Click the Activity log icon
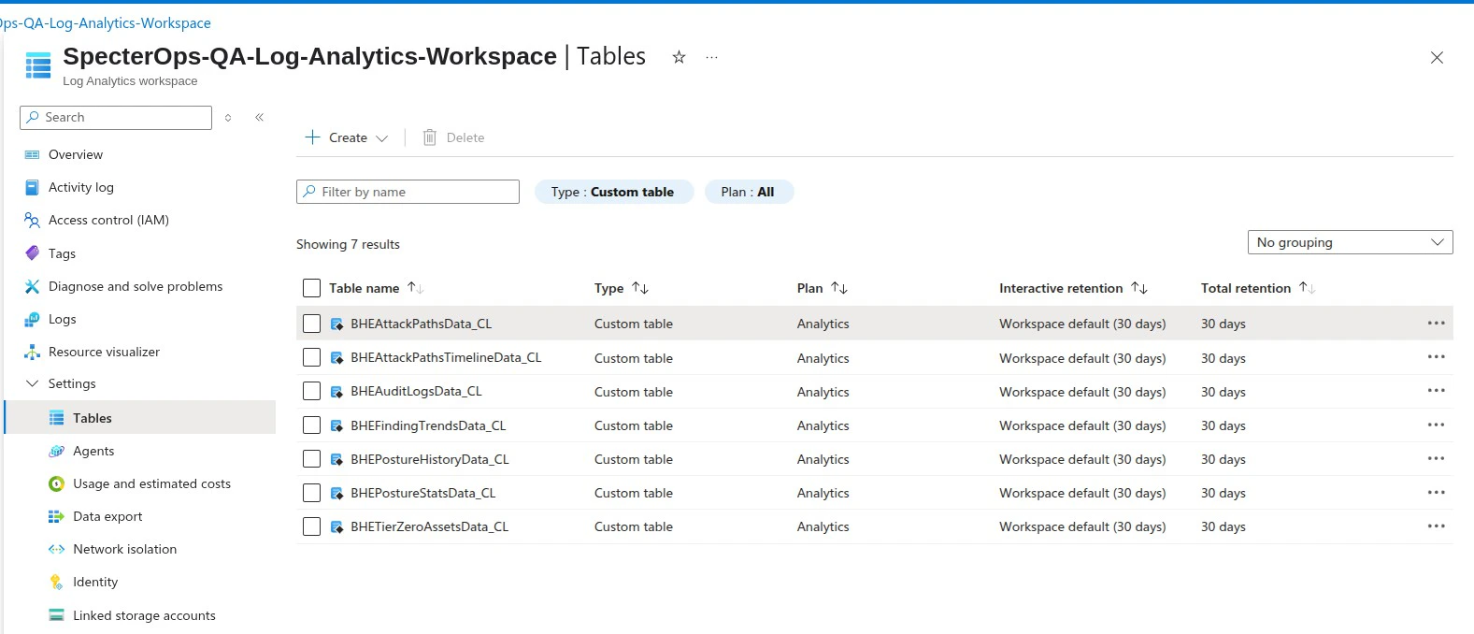This screenshot has height=634, width=1474. tap(32, 187)
